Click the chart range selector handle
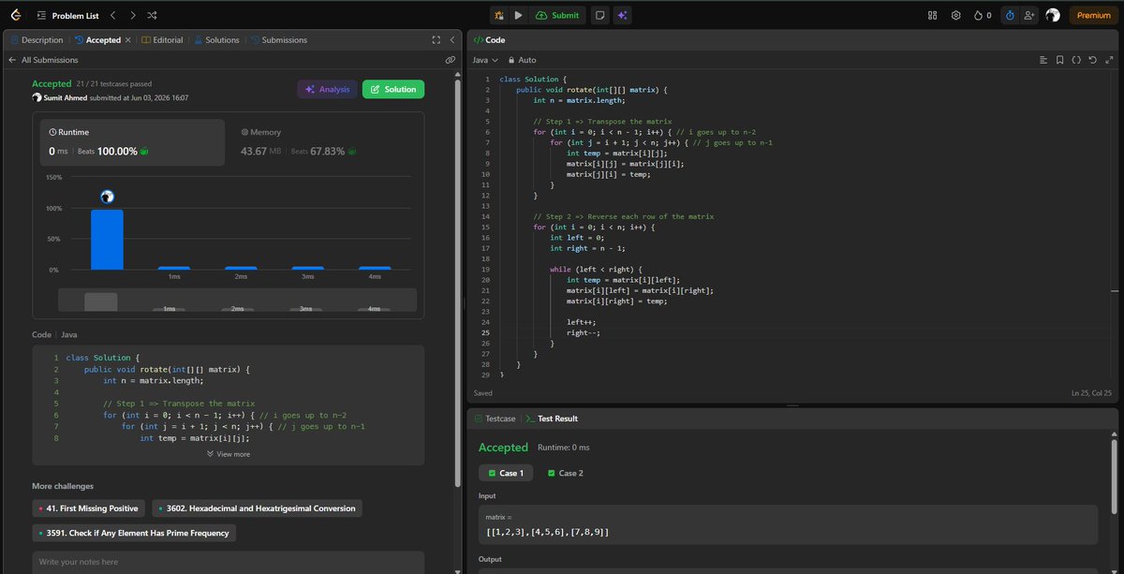This screenshot has height=574, width=1124. click(101, 302)
